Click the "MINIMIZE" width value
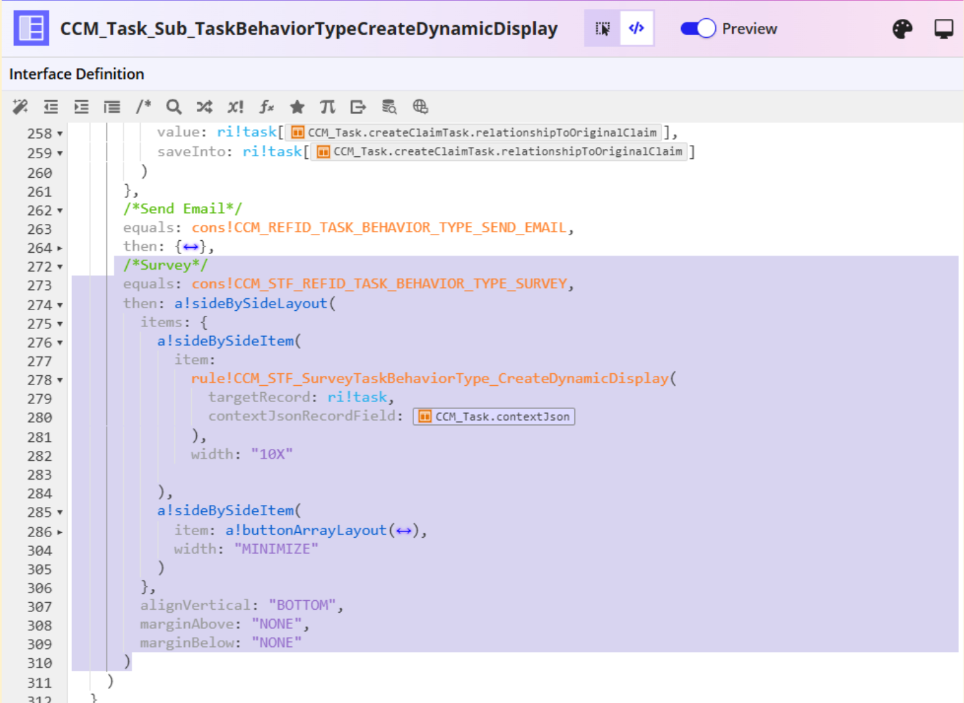This screenshot has width=964, height=703. [276, 549]
